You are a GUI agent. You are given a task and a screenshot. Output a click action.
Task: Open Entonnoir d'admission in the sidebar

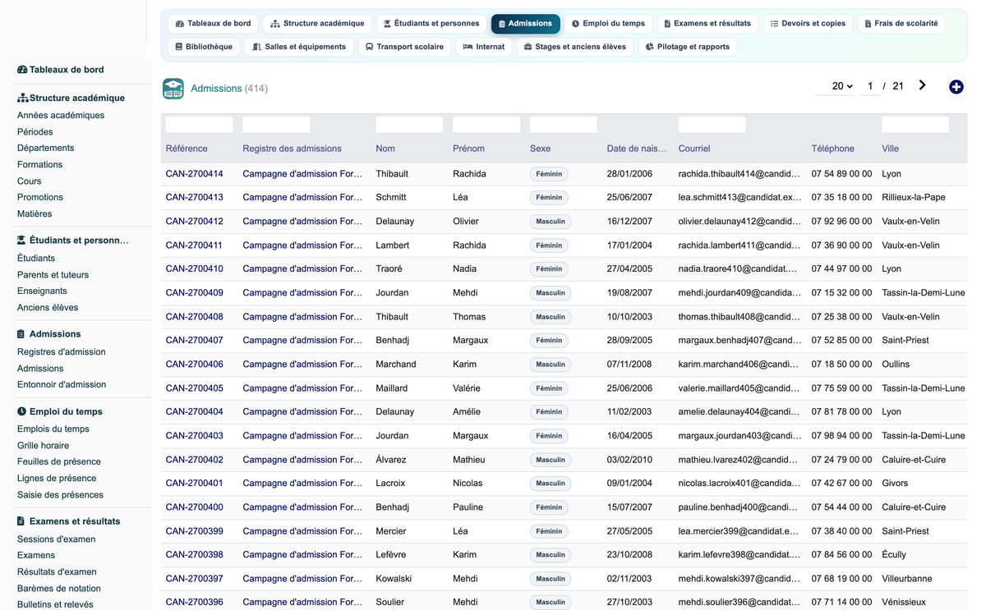pyautogui.click(x=62, y=384)
